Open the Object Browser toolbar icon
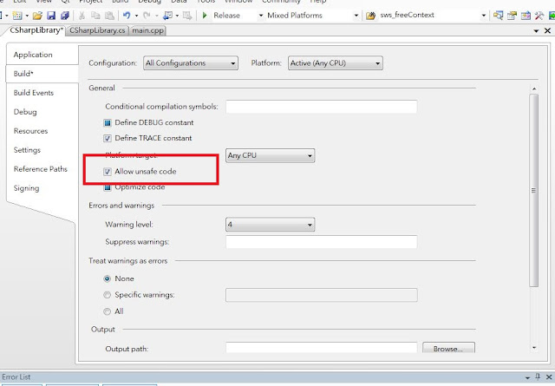This screenshot has width=555, height=386. point(526,16)
